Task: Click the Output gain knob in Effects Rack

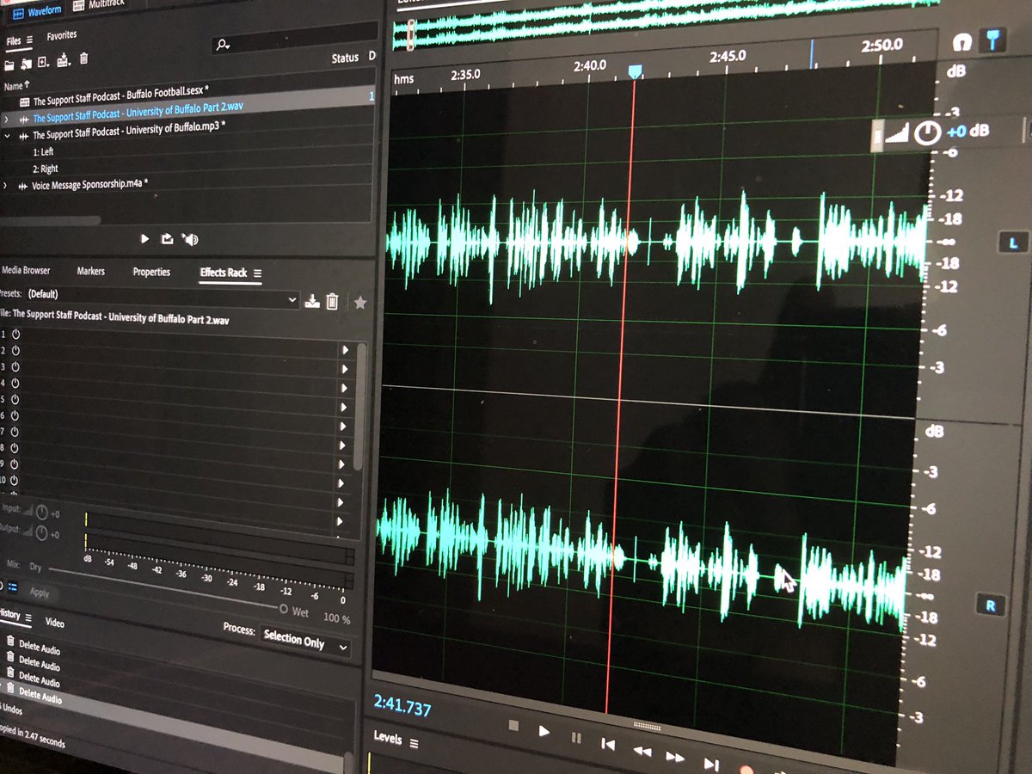Action: click(x=41, y=535)
